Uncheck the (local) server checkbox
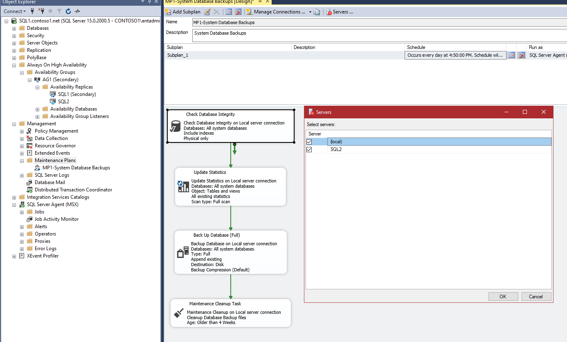 (x=309, y=142)
